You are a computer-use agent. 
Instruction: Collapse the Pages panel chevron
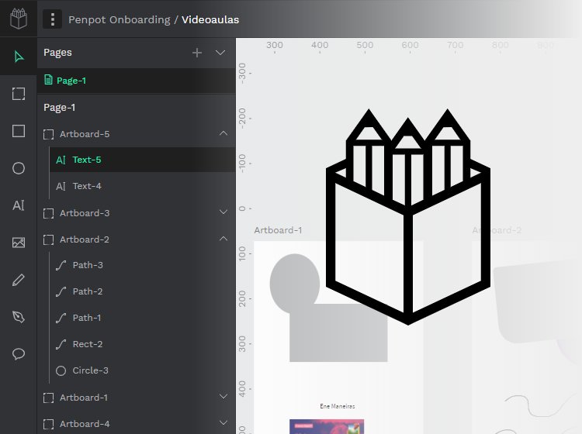(x=220, y=53)
